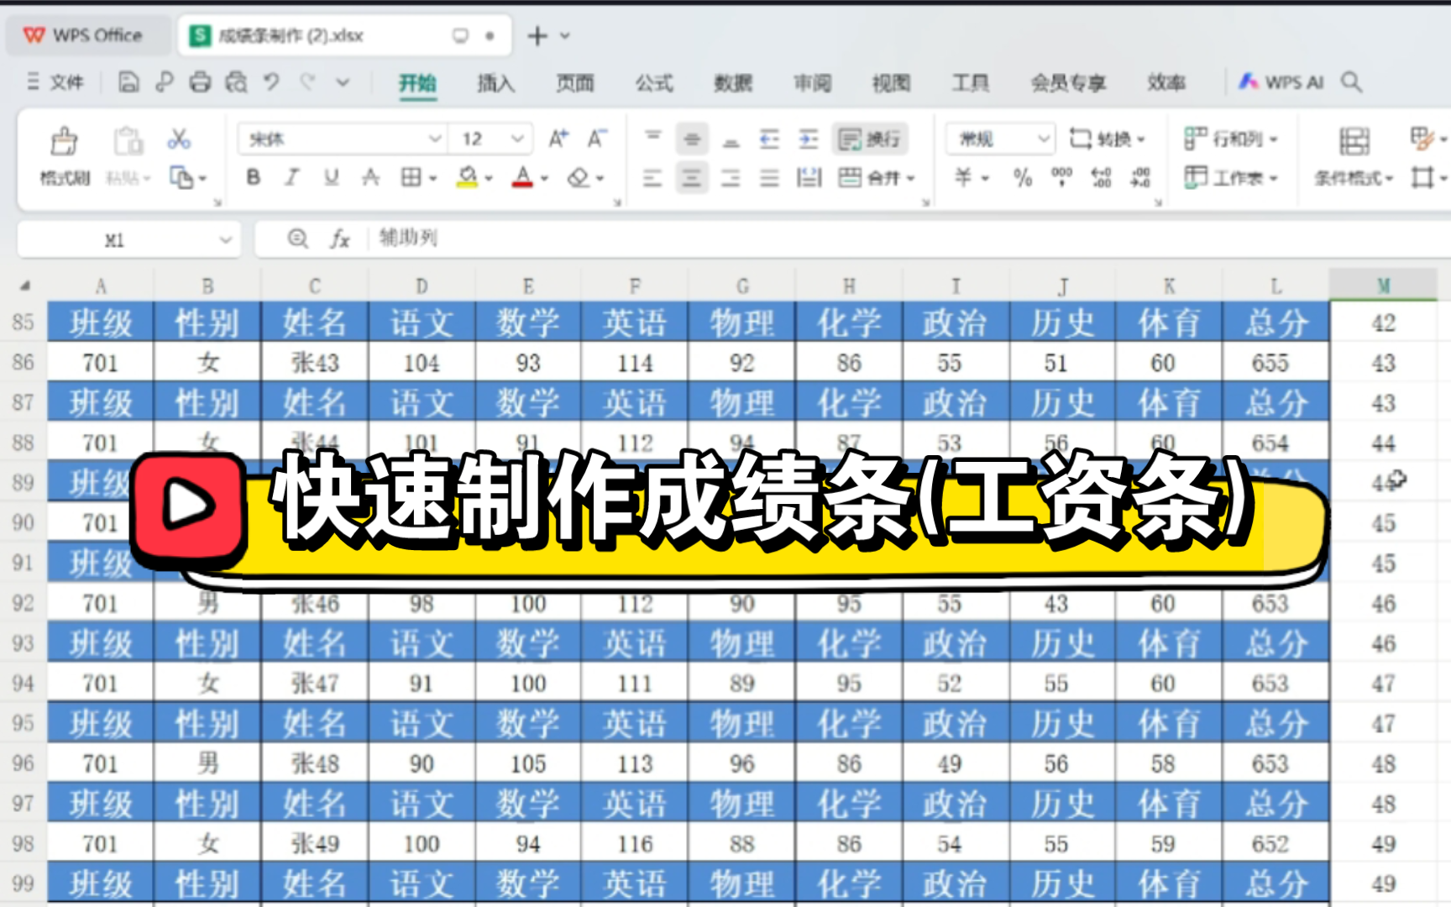Switch to the 数据 ribbon tab
The height and width of the screenshot is (907, 1451).
coord(733,83)
